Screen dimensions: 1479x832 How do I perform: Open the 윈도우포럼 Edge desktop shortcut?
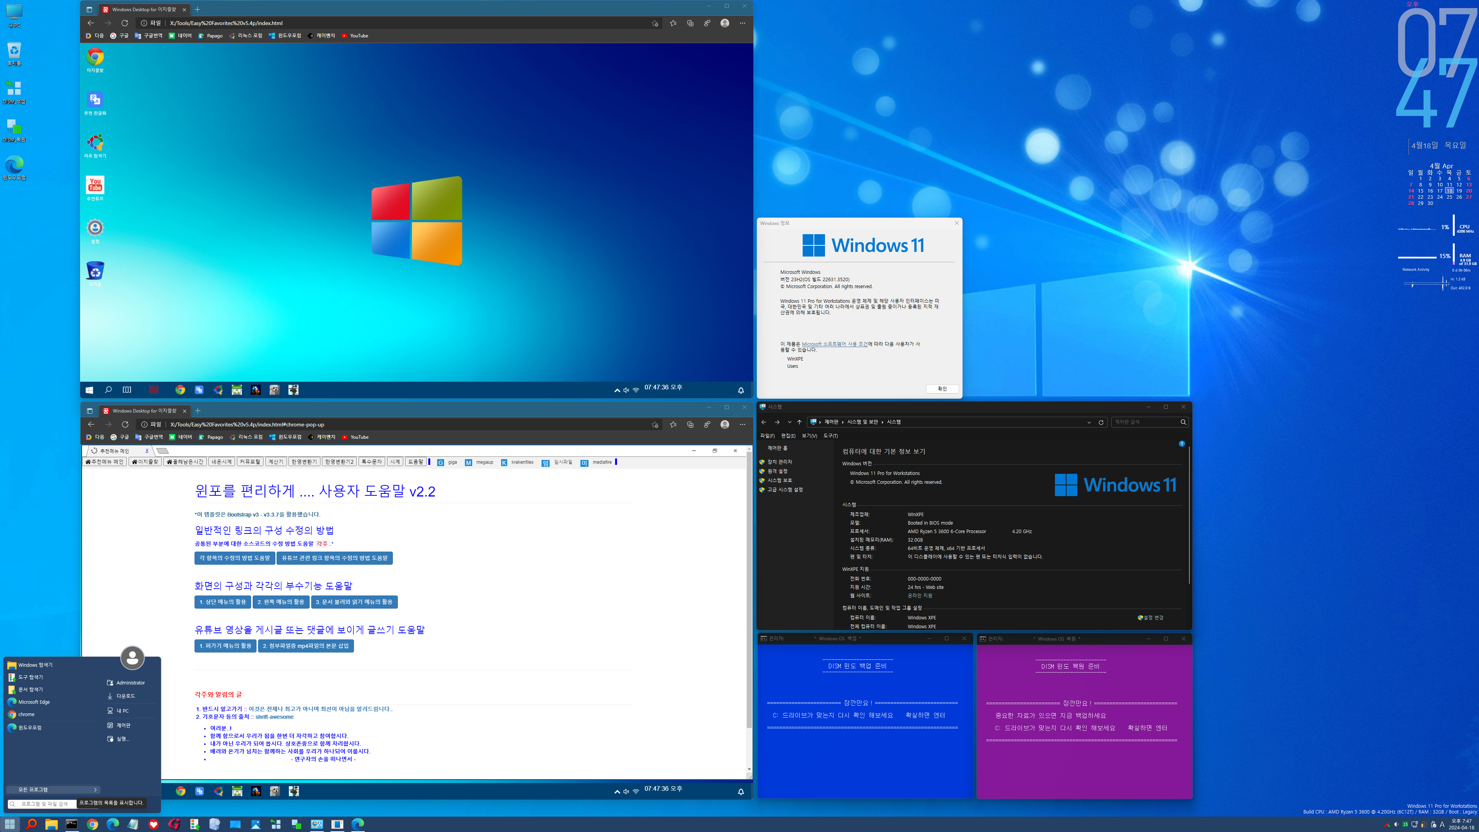(x=14, y=168)
